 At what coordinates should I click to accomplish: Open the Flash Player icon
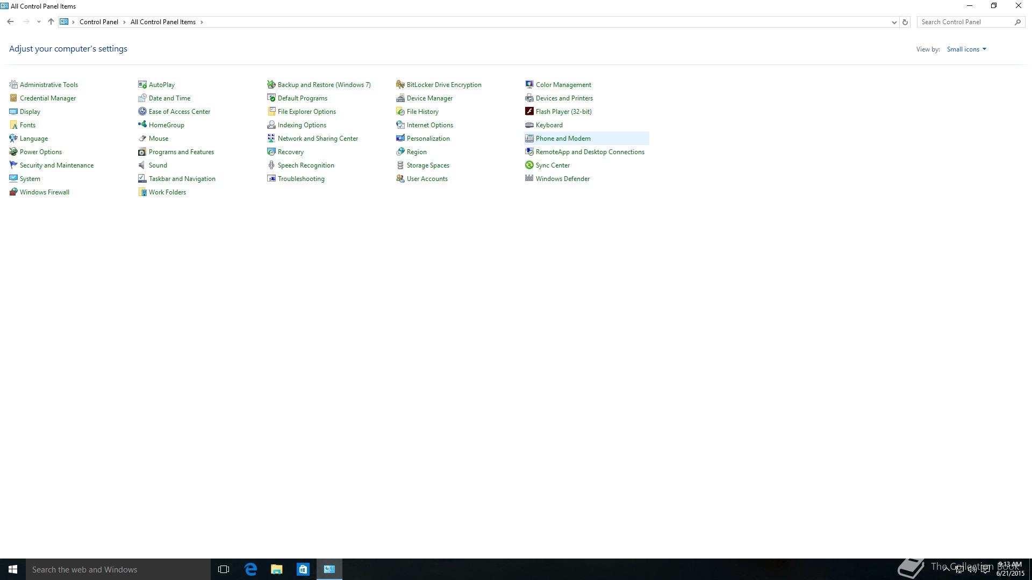[x=529, y=111]
